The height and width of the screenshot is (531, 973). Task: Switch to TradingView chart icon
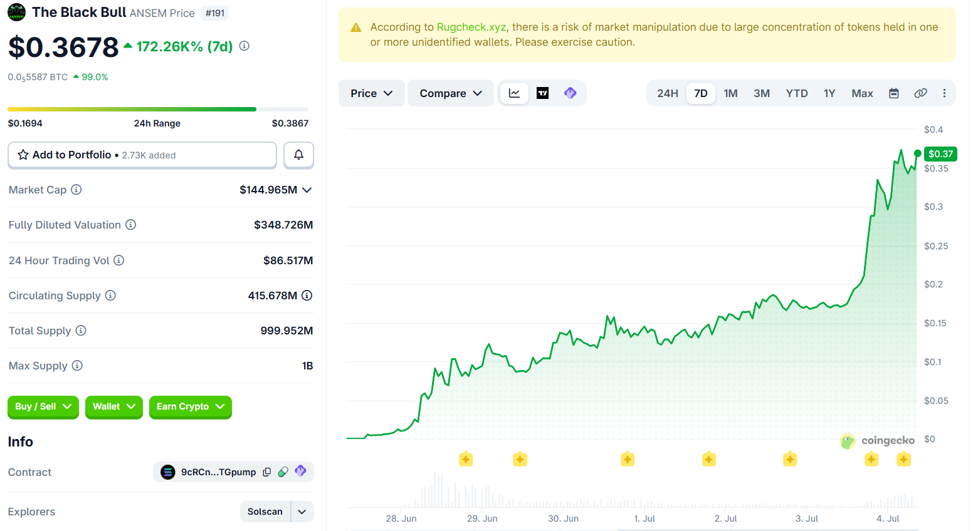point(543,93)
